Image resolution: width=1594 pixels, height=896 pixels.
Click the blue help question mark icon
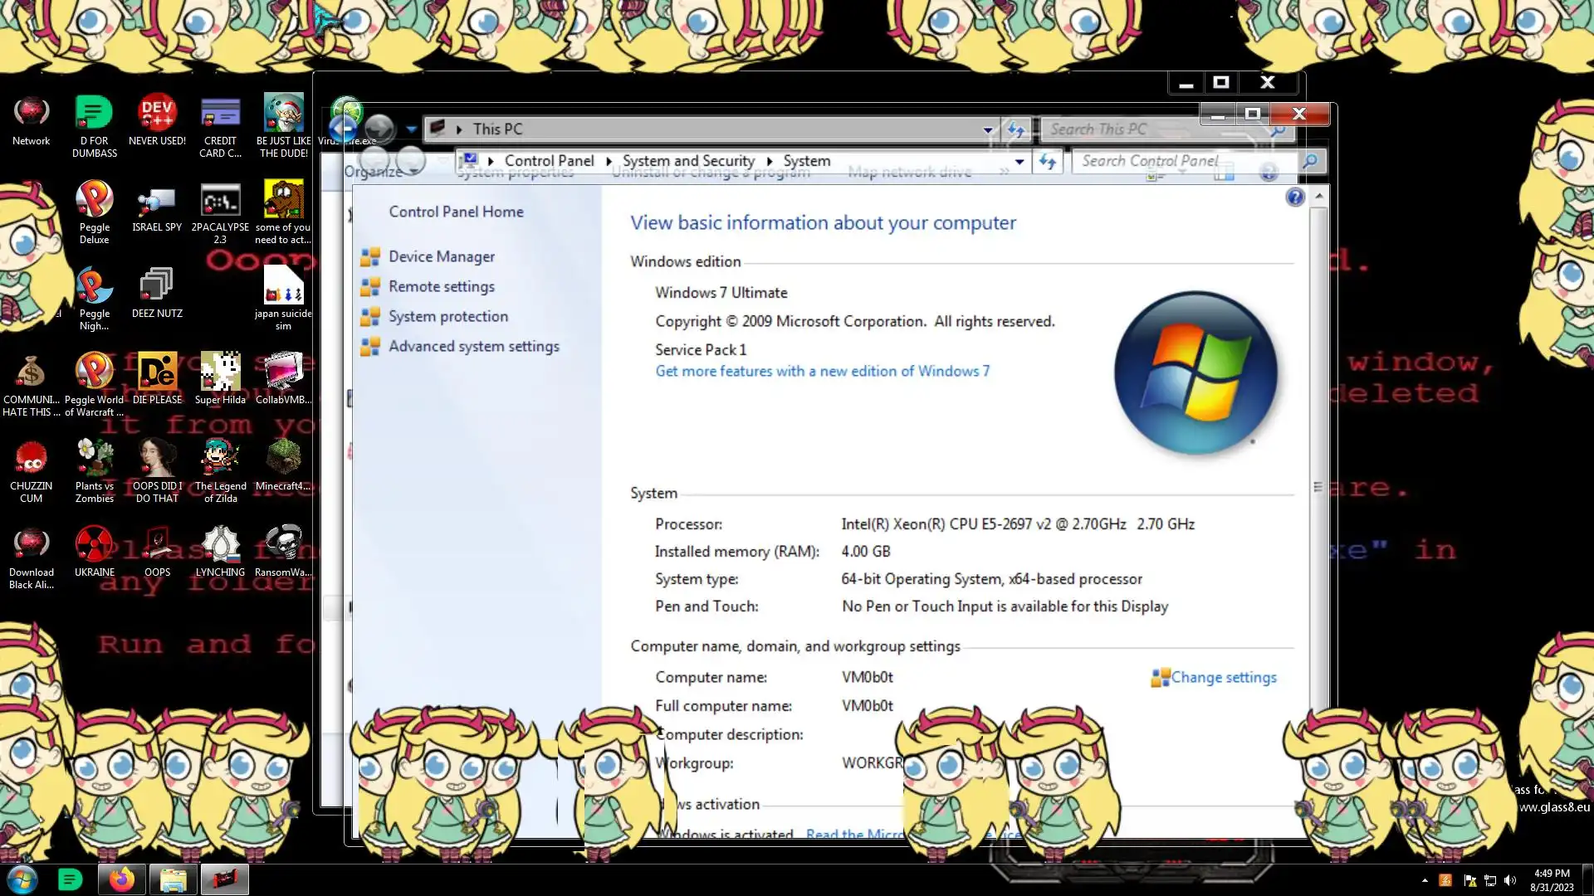(1294, 197)
